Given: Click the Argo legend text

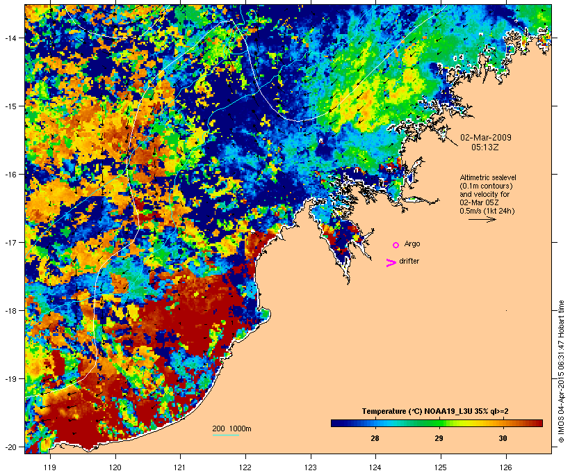Looking at the screenshot, I should click(x=412, y=243).
